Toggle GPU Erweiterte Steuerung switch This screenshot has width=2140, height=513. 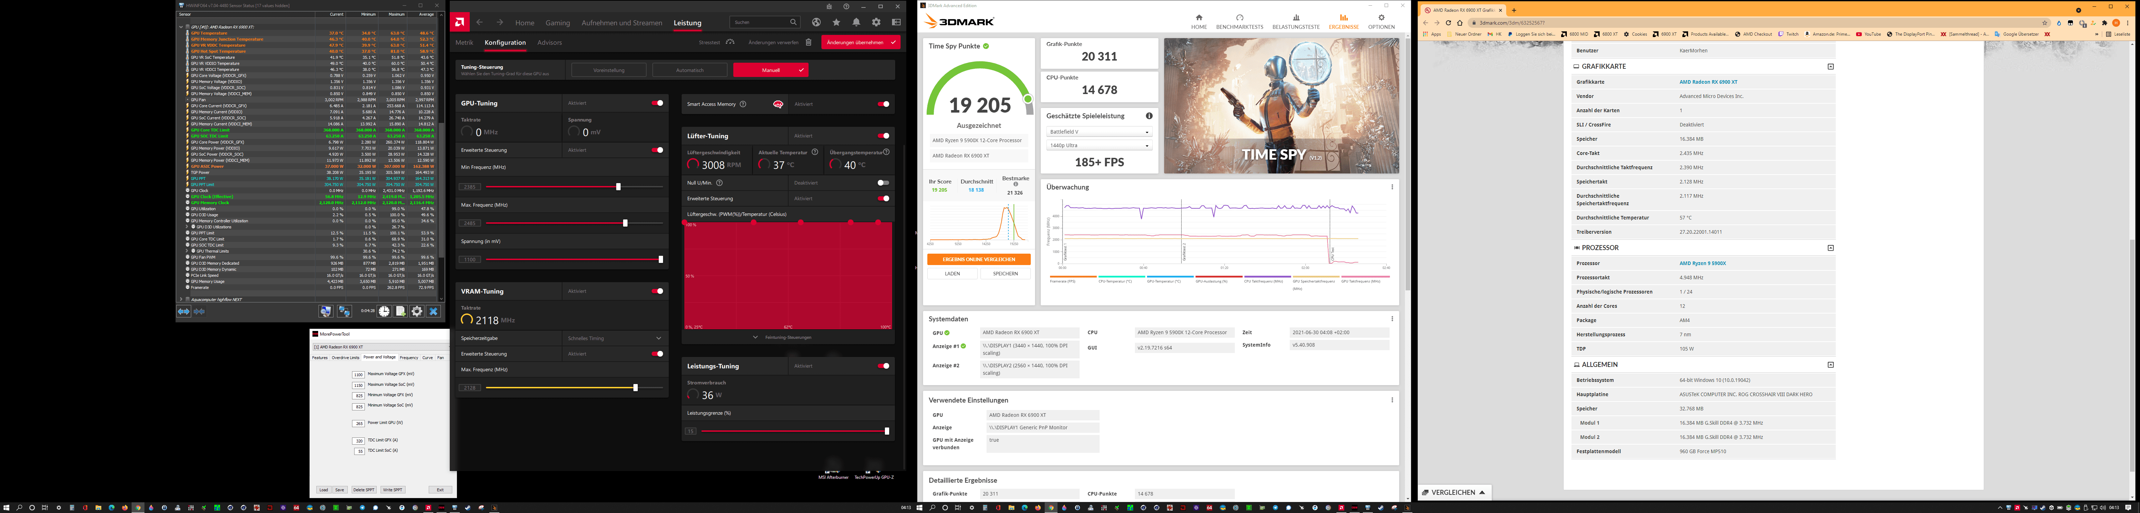(x=657, y=150)
